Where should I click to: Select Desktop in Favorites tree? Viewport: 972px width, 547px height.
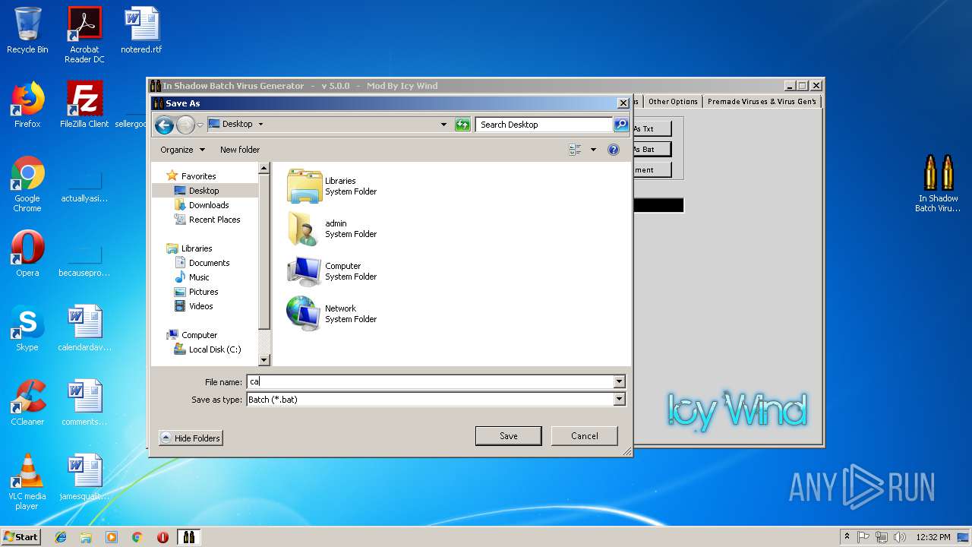[x=204, y=191]
